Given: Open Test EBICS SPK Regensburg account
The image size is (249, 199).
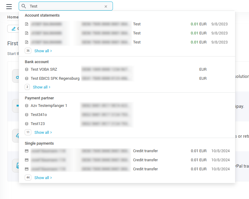Looking at the screenshot, I should point(55,79).
